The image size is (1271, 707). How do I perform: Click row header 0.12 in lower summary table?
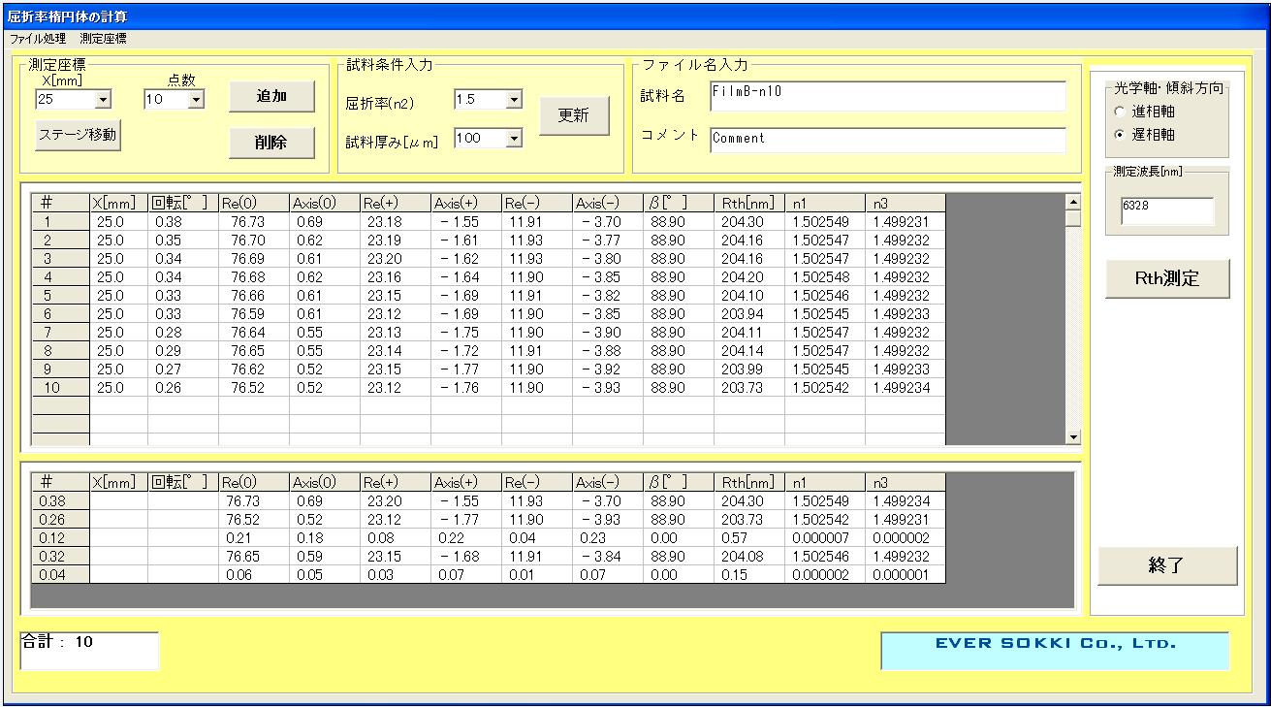point(60,538)
